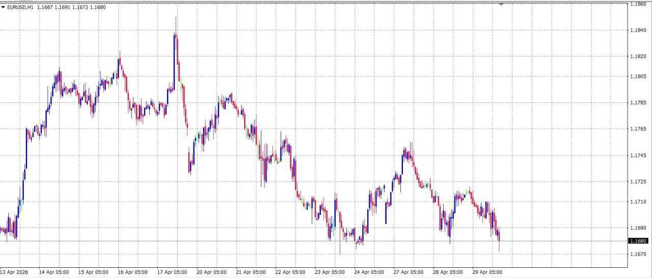
Task: Click the 24 Apr 05:00 time label
Action: click(x=369, y=272)
